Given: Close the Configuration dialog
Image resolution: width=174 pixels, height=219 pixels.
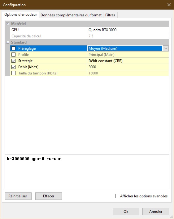Looking at the screenshot, I should [169, 5].
